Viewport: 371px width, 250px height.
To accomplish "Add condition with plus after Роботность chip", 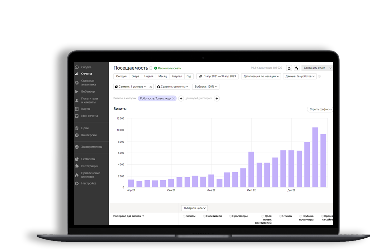I will pyautogui.click(x=181, y=99).
